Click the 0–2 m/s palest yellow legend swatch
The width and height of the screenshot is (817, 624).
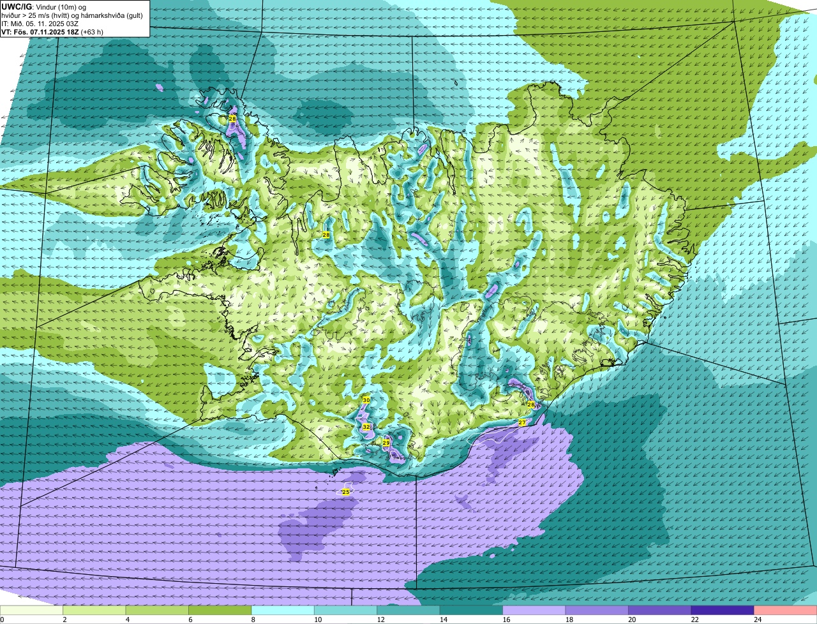(x=32, y=610)
